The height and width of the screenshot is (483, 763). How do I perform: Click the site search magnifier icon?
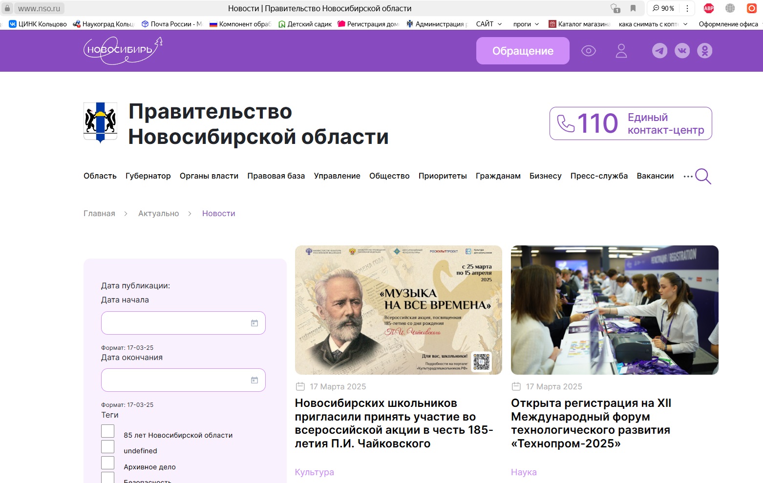[x=703, y=176]
